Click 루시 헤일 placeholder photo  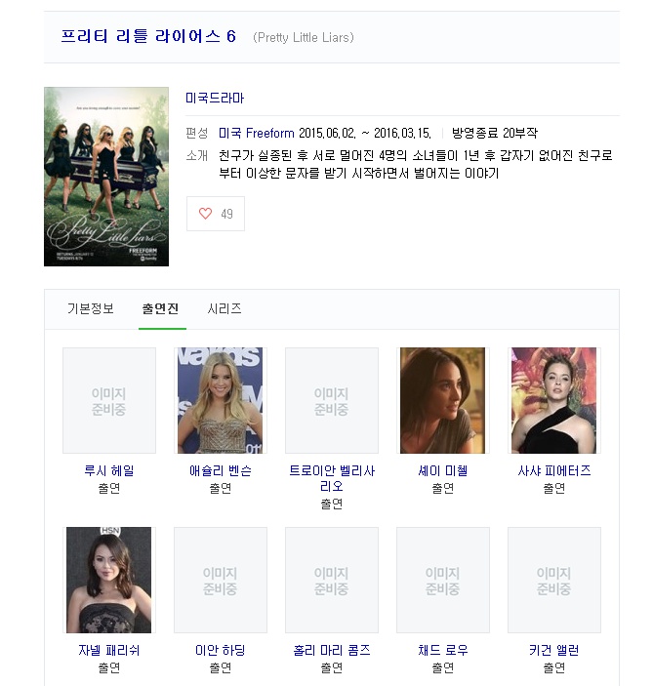pyautogui.click(x=109, y=400)
